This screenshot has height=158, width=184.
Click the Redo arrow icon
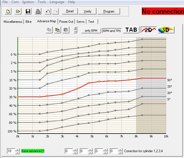pyautogui.click(x=55, y=11)
